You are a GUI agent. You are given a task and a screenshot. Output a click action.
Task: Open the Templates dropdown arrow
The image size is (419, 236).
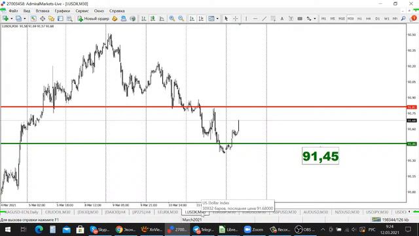point(217,19)
